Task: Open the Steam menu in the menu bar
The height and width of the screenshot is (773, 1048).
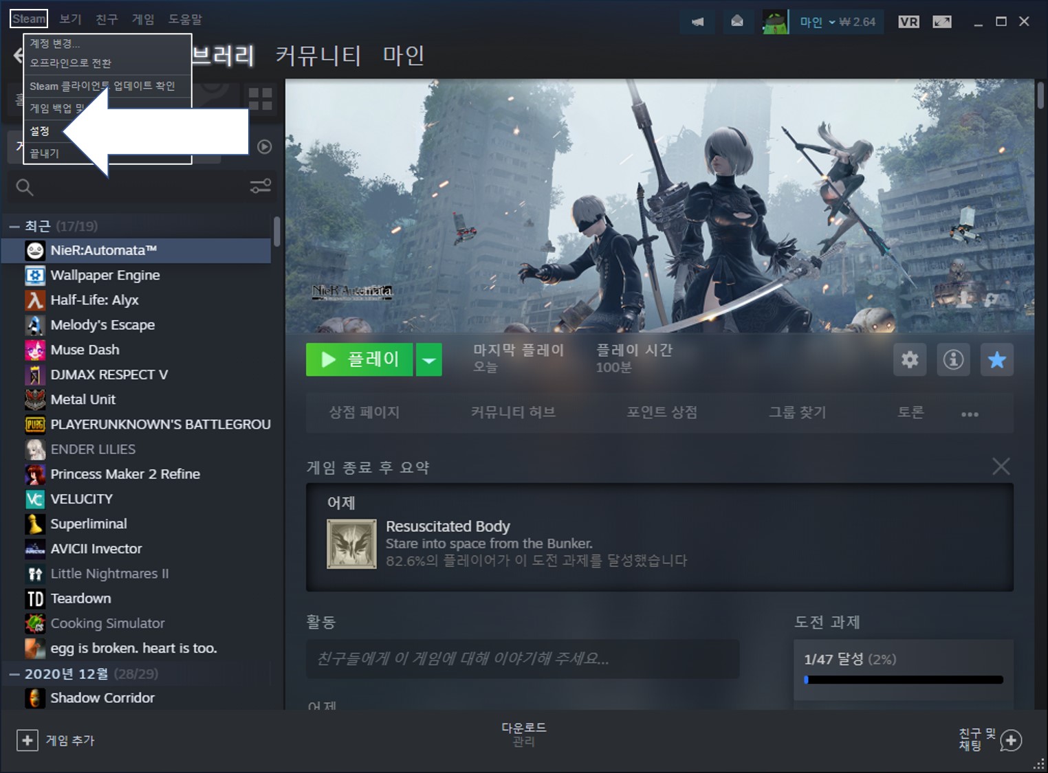Action: 29,19
